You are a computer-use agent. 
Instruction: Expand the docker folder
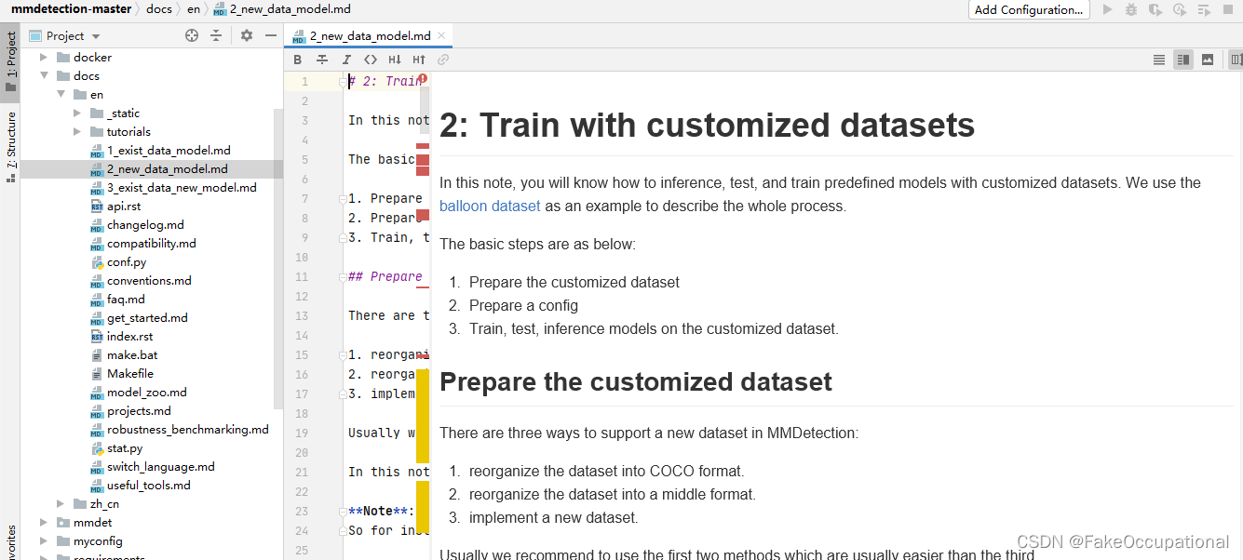coord(43,57)
